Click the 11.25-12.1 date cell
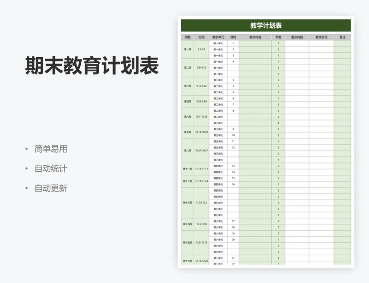Image resolution: width=369 pixels, height=283 pixels. point(202,203)
